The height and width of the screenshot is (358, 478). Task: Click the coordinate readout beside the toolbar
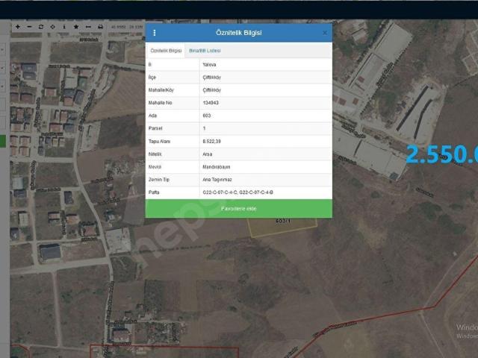(127, 27)
